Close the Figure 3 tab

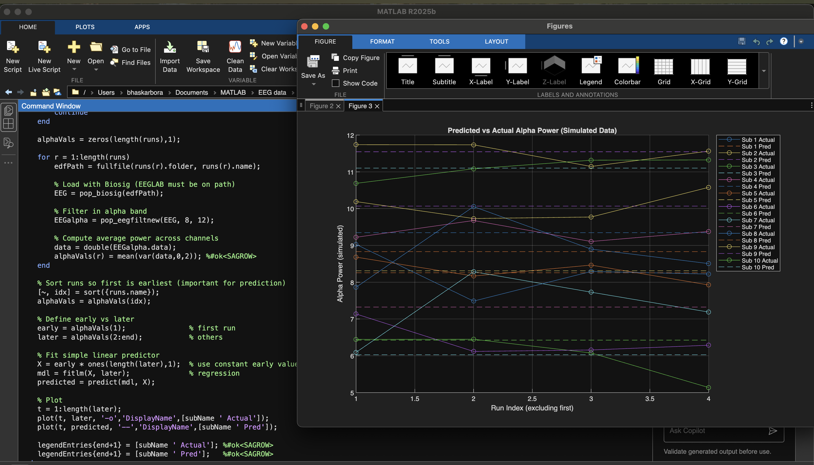[x=377, y=106]
